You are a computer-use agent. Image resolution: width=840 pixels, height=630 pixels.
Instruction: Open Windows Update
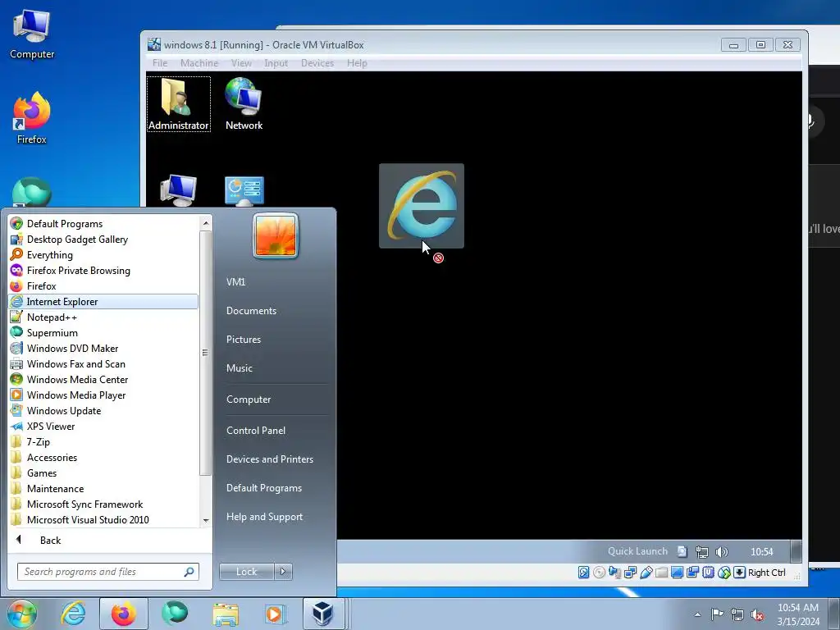(x=103, y=410)
